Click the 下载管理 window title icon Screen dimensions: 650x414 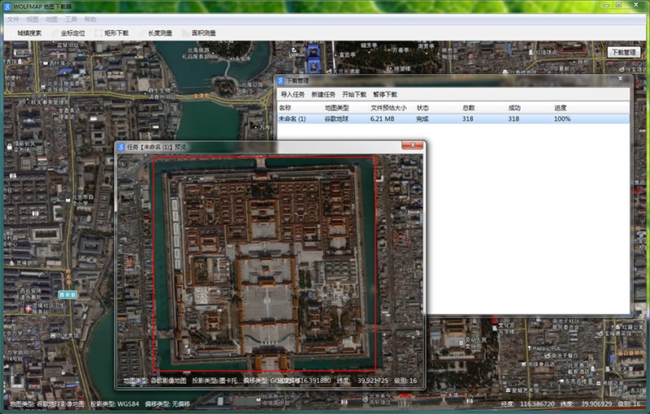click(280, 80)
